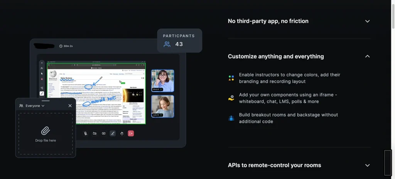Toggle the highlighted annotation pen in bottom bar
The image size is (395, 179).
(113, 133)
